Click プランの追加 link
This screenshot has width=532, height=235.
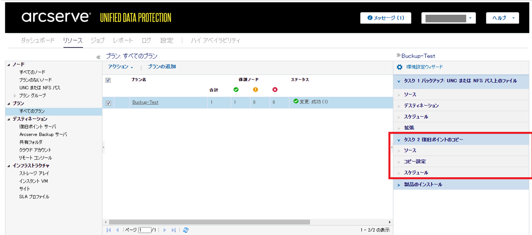click(x=162, y=67)
